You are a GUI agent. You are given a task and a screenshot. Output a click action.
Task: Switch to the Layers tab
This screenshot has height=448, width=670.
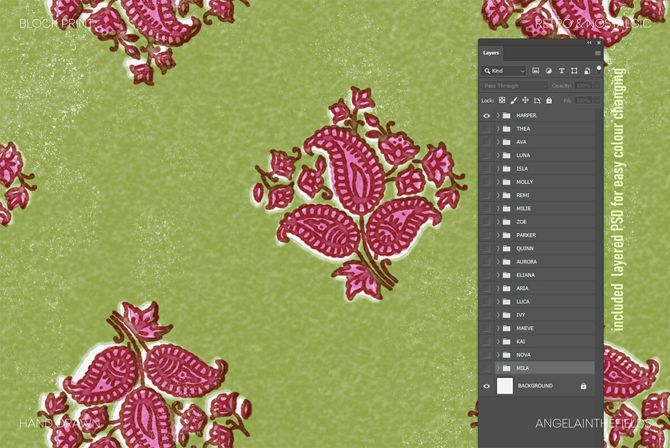[x=491, y=53]
